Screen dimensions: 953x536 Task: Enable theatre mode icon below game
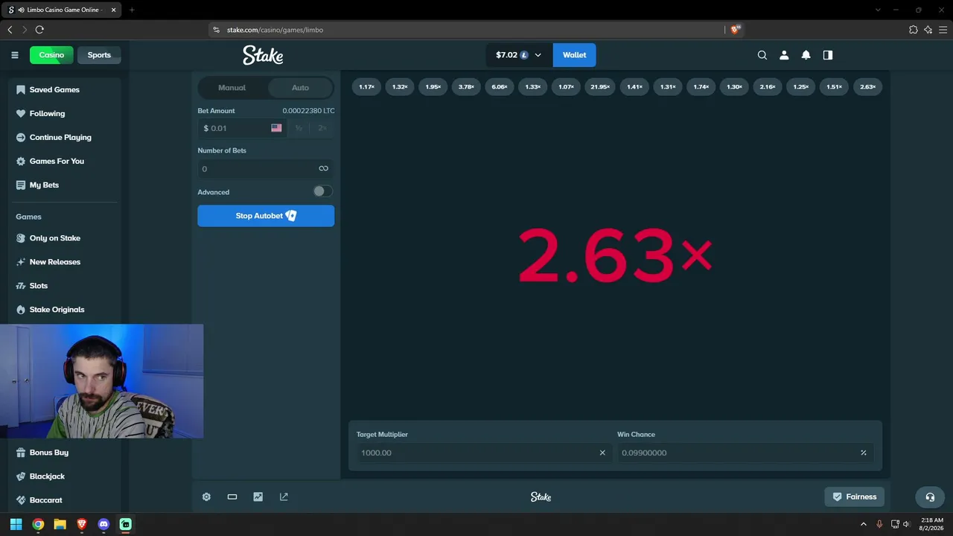[232, 497]
